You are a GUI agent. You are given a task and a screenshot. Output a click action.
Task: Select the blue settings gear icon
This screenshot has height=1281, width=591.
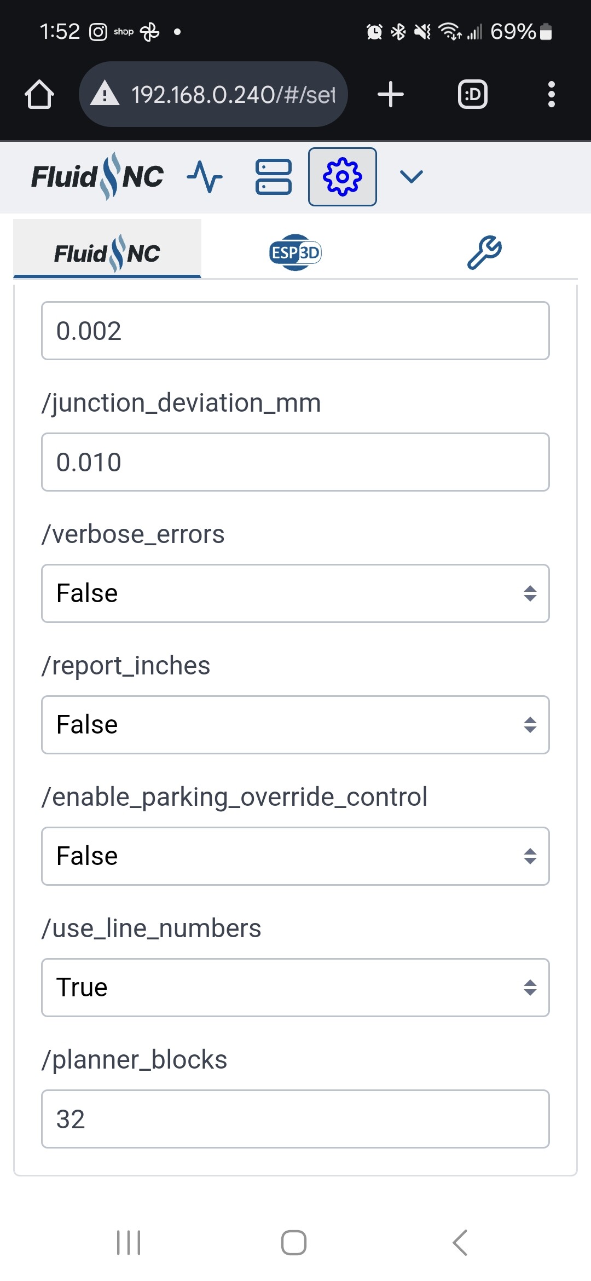(x=343, y=177)
